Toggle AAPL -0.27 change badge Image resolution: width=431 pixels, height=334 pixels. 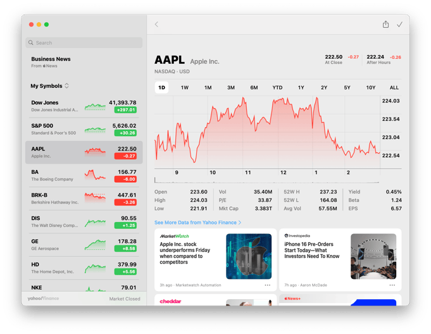[x=125, y=156]
